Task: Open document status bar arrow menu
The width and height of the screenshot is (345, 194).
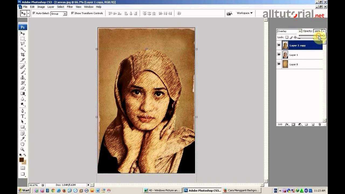Action: (88, 185)
